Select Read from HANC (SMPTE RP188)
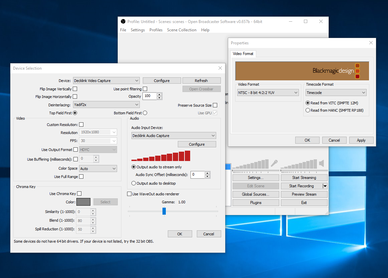 (x=308, y=110)
